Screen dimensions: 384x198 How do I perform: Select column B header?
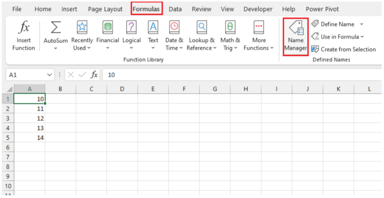[x=60, y=89]
